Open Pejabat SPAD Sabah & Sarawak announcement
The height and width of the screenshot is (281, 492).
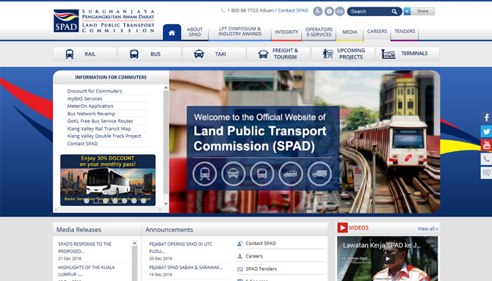point(186,268)
